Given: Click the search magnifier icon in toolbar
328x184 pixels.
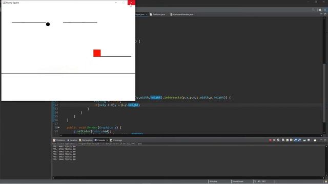Looking at the screenshot, I should [313, 10].
